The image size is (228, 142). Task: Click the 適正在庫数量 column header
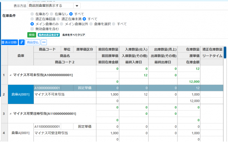click(x=212, y=49)
